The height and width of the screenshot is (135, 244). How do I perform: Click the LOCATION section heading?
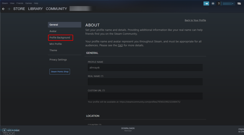coord(93,116)
